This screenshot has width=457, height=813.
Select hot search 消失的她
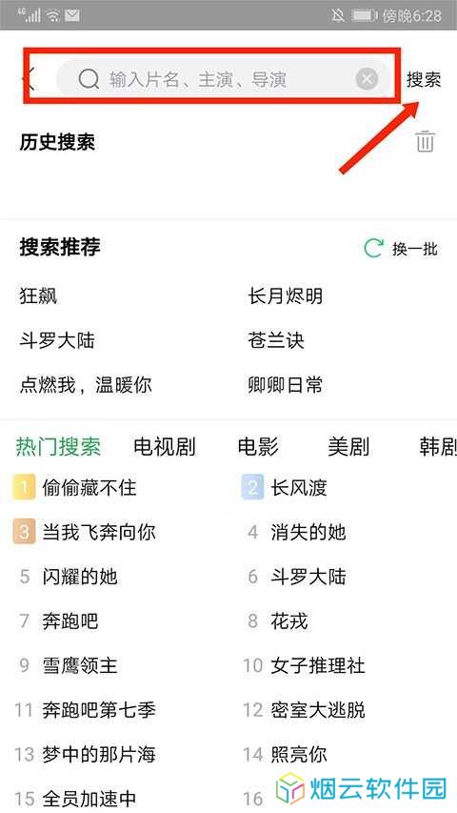308,532
